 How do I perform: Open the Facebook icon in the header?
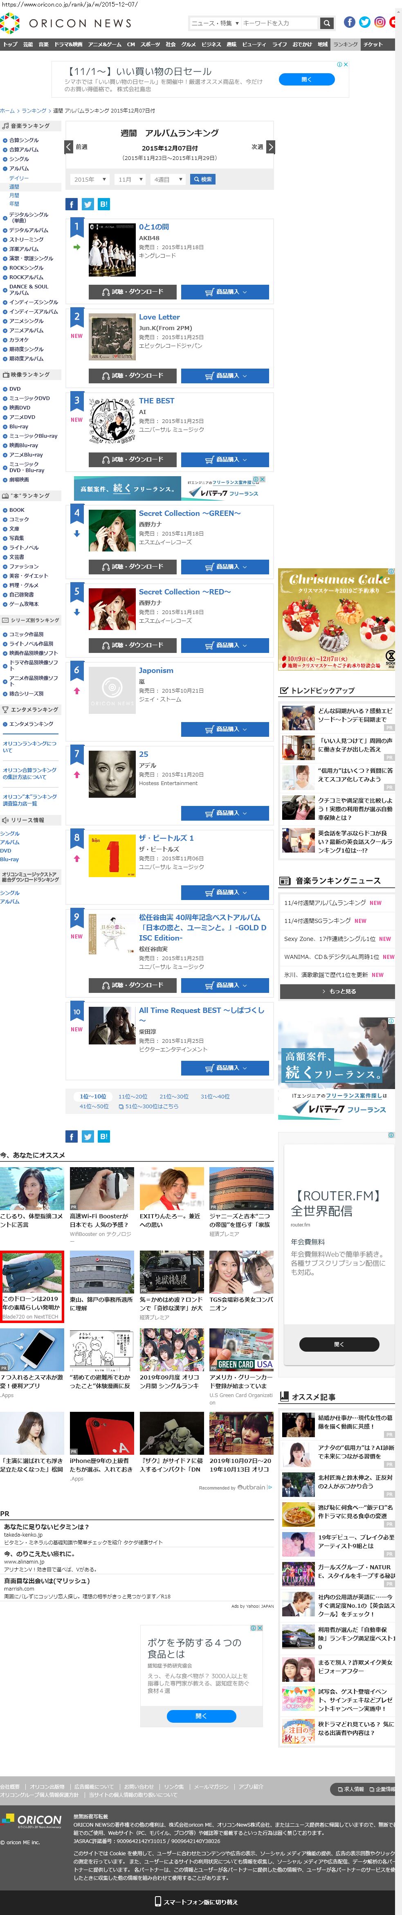(x=349, y=23)
